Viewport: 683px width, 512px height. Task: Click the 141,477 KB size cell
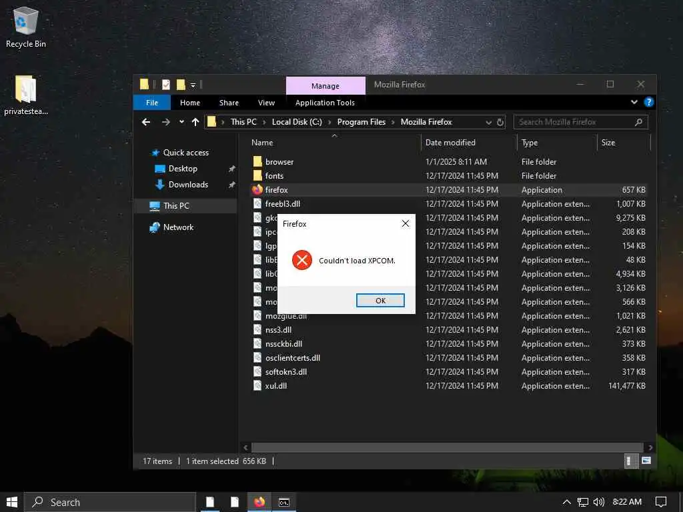coord(627,386)
